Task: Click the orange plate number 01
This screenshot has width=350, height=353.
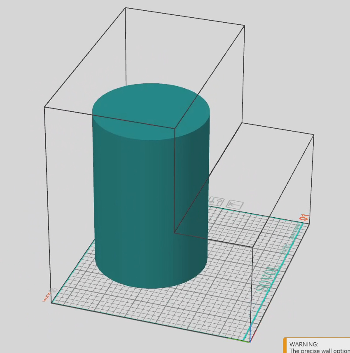Action: click(x=305, y=217)
